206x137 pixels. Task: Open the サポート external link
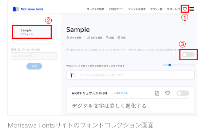173,9
